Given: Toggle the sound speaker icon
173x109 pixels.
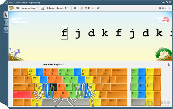Looking at the screenshot, I should tap(169, 65).
